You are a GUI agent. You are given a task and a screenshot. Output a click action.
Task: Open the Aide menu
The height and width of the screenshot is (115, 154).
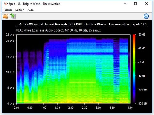tap(30, 10)
